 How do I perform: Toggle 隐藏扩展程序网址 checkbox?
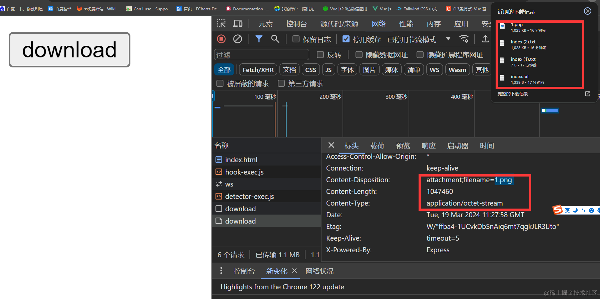(420, 54)
